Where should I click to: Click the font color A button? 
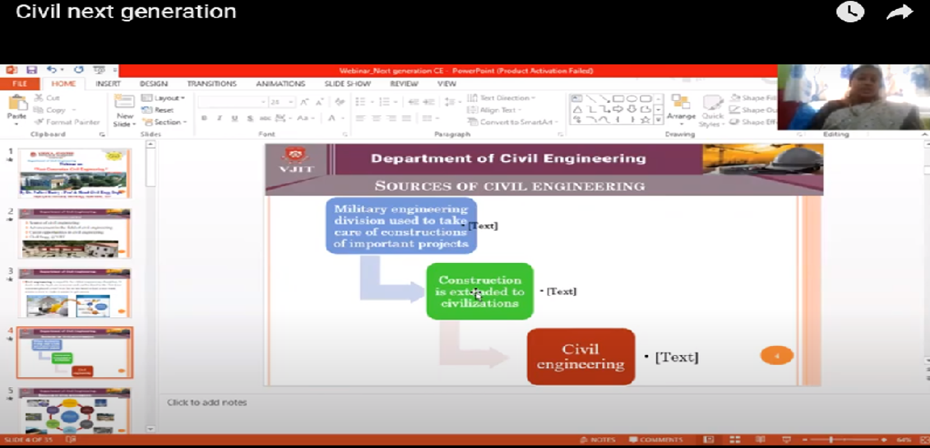[x=331, y=118]
